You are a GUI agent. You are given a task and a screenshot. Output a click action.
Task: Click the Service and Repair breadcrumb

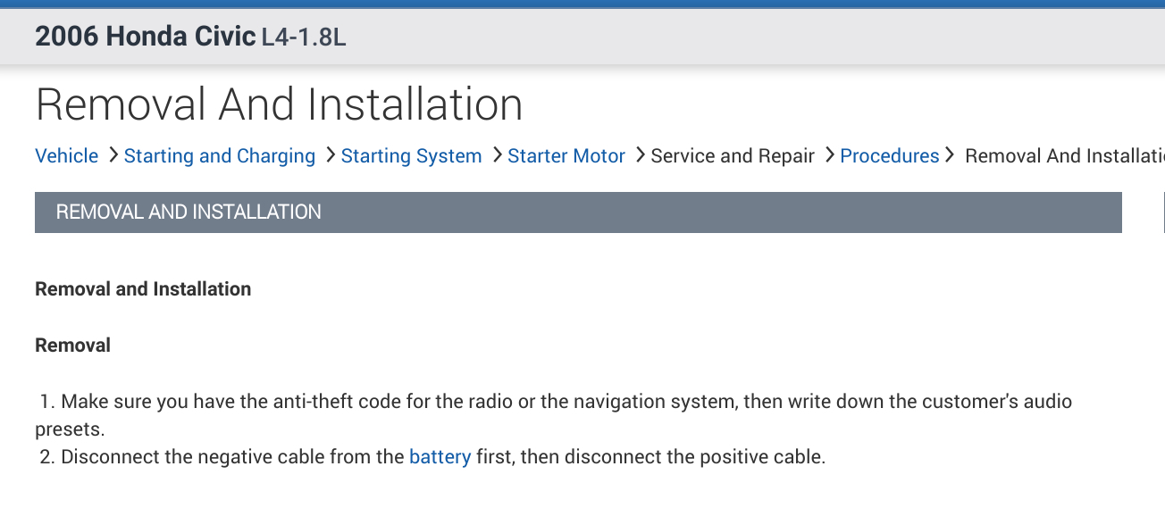coord(733,156)
